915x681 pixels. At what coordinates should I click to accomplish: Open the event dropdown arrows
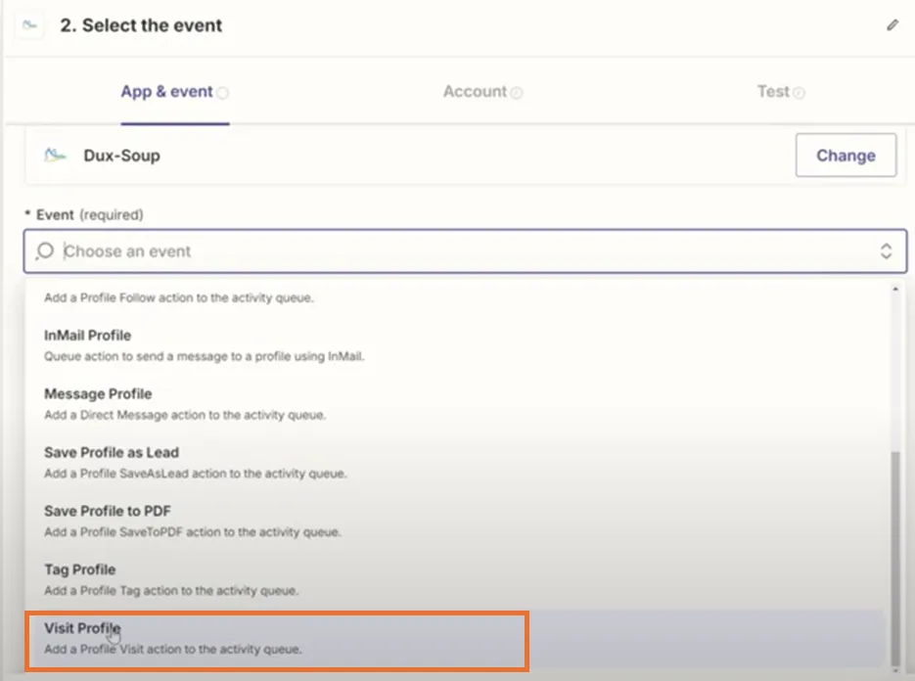click(x=886, y=250)
